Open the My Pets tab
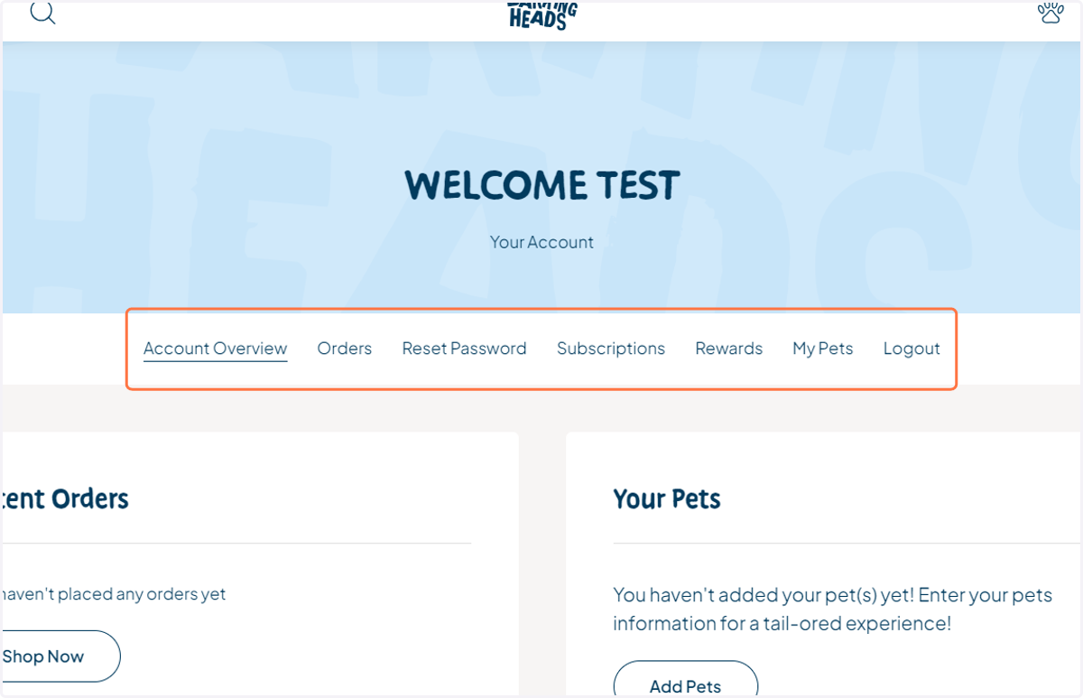This screenshot has width=1083, height=698. tap(823, 349)
